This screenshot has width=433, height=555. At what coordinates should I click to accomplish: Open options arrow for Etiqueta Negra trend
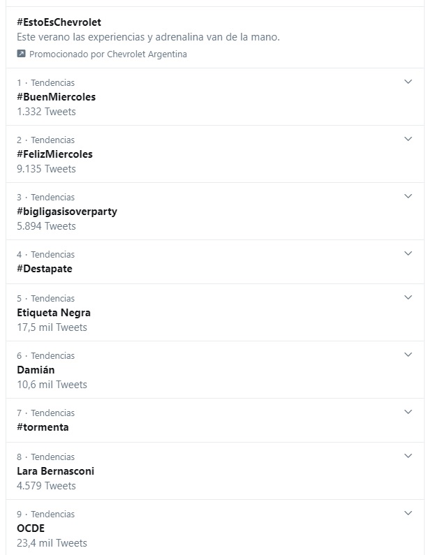(x=409, y=298)
